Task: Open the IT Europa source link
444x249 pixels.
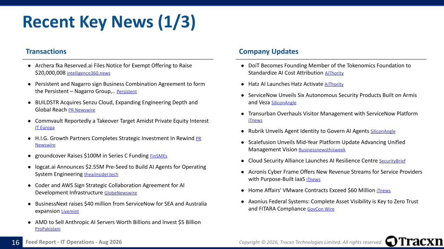Action: (45, 128)
